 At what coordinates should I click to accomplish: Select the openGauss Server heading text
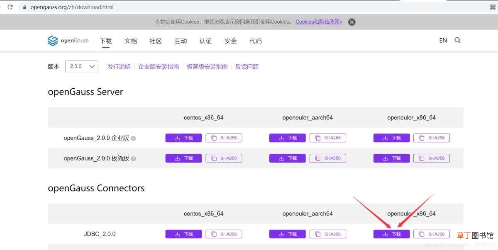pyautogui.click(x=85, y=92)
